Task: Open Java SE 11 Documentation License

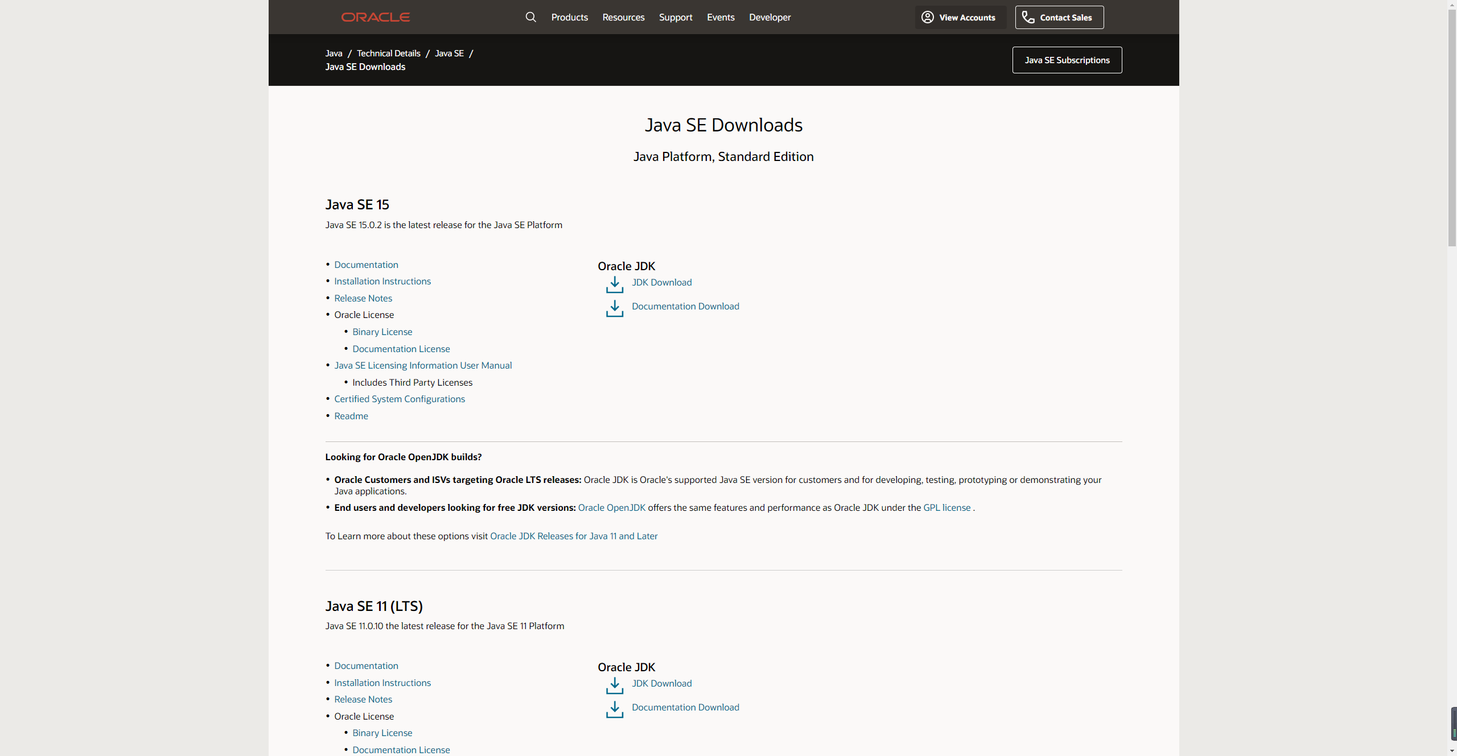Action: (401, 750)
